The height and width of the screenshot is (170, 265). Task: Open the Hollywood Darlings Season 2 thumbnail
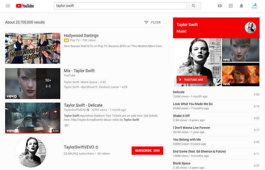(33, 48)
